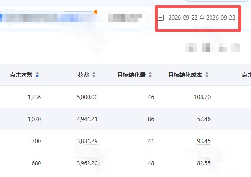Select the conversion cost 57.46

[x=204, y=119]
